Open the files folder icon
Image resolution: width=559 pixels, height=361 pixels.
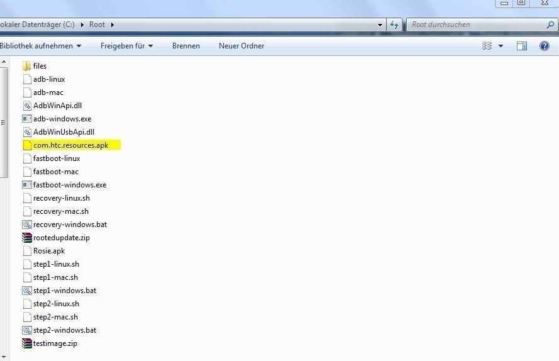point(27,66)
